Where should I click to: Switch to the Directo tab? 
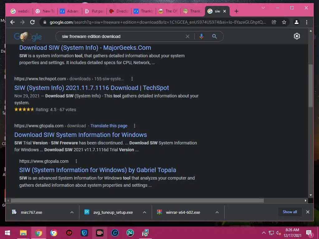tap(119, 11)
